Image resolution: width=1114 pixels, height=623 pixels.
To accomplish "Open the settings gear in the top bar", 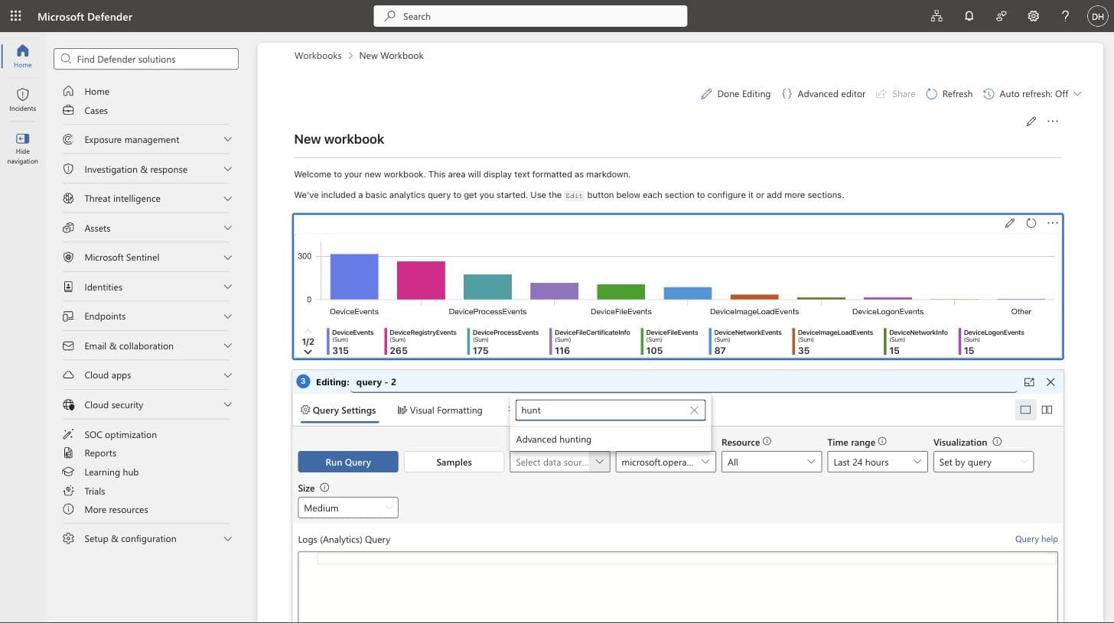I will (1033, 16).
